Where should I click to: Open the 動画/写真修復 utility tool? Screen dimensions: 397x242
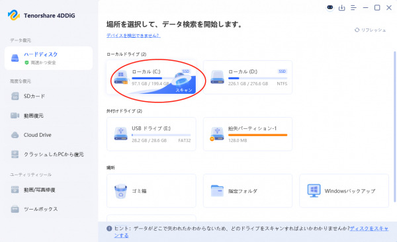click(x=48, y=190)
